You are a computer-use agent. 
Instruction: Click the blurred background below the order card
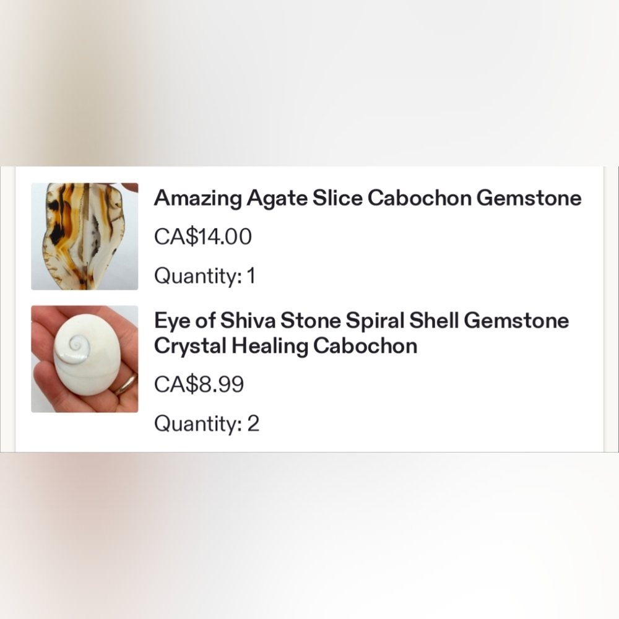309,535
